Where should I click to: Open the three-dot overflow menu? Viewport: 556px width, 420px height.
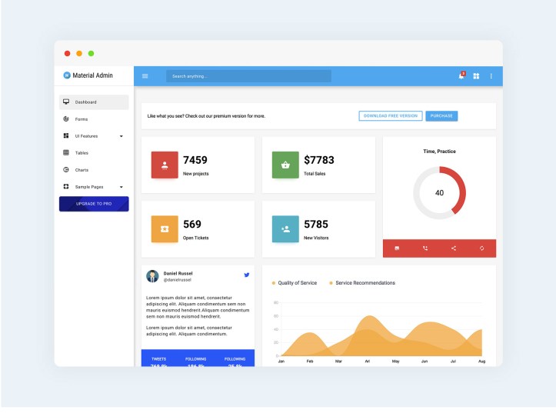point(491,76)
